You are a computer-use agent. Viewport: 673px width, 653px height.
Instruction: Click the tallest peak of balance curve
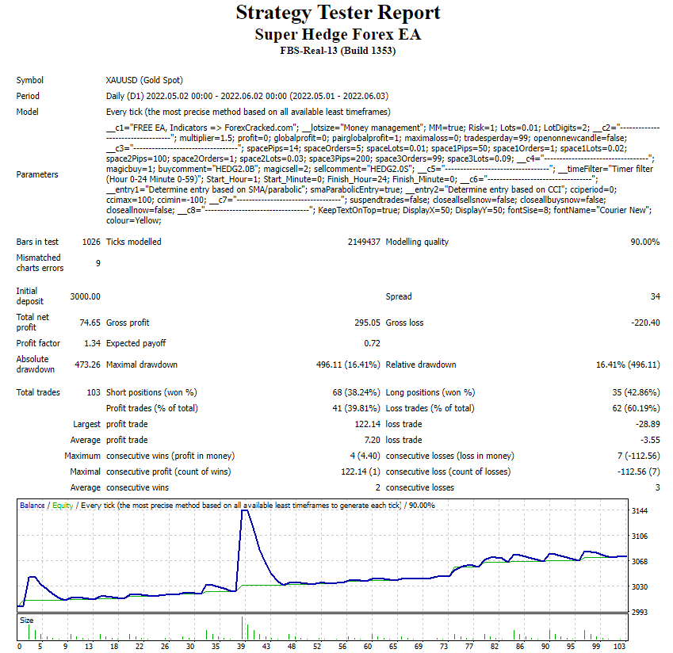pos(245,511)
